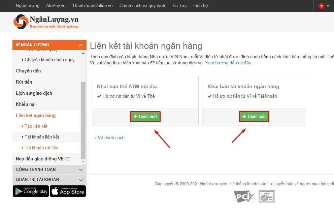The image size is (334, 216).
Task: Open Tin Tức top navigation item
Action: tap(179, 5)
